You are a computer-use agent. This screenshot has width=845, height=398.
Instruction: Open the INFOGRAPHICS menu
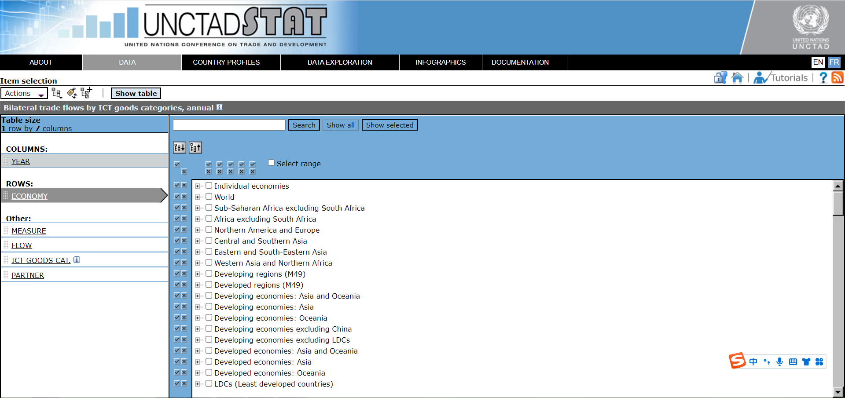[441, 62]
